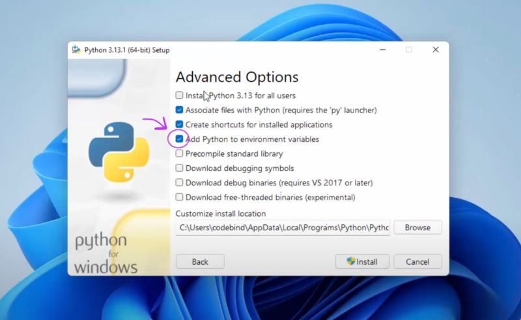Cancel the Python setup

(x=417, y=261)
